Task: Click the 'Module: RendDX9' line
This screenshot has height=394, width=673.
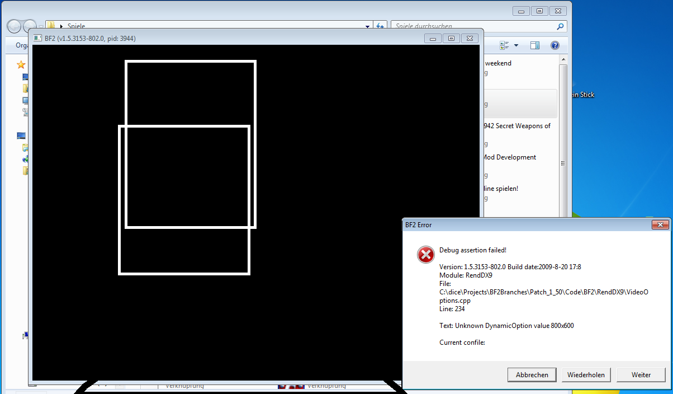Action: [x=466, y=275]
